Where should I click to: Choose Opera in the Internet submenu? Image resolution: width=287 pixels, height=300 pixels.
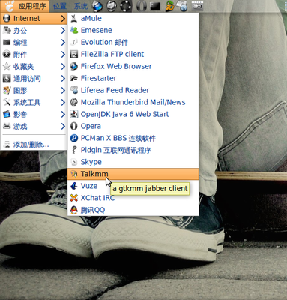tap(133, 126)
